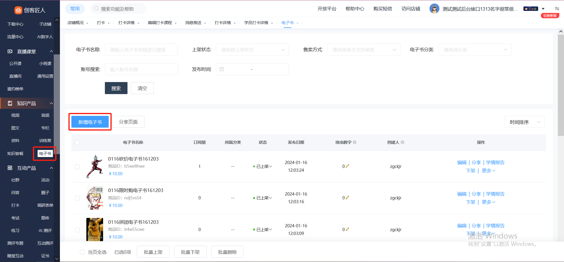Click the info icon next to 创建人

click(402, 142)
